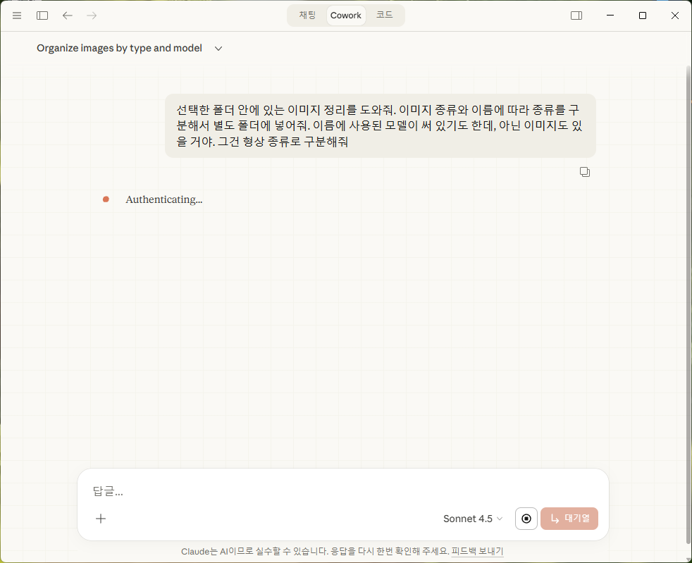Click the plus icon to add attachments
This screenshot has height=563, width=692.
click(x=101, y=519)
